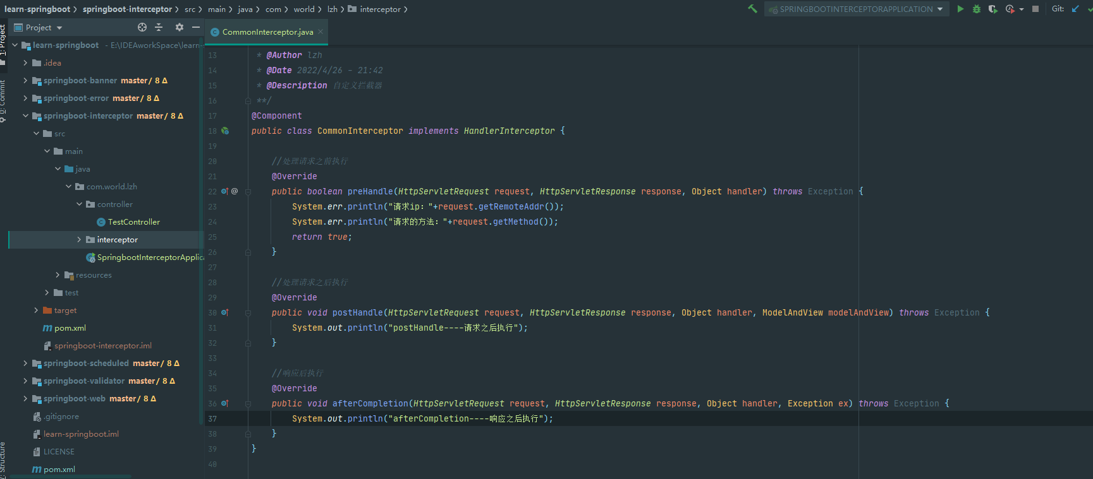Screen dimensions: 1093x479
Task: Close the CommonInterceptor.java tab
Action: [321, 32]
